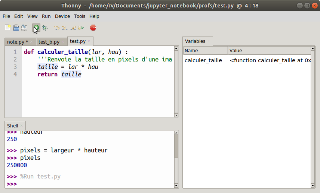Select the calculer_taille variable row
This screenshot has height=193, width=320.
(247, 60)
